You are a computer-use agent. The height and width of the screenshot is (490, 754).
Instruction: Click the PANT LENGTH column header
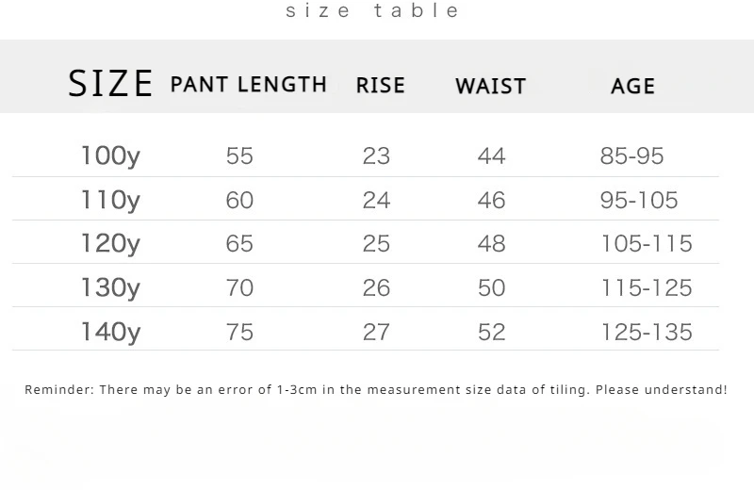pos(249,84)
